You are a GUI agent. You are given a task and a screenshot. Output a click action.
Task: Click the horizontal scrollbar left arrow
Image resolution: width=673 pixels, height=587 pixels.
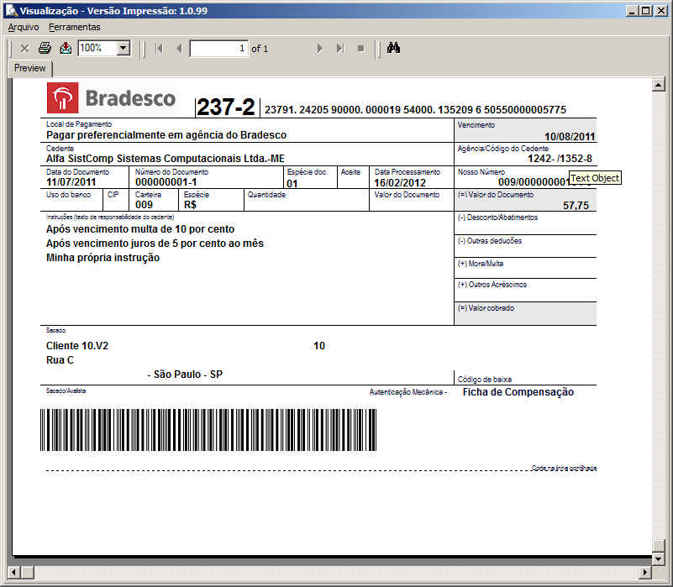click(14, 572)
